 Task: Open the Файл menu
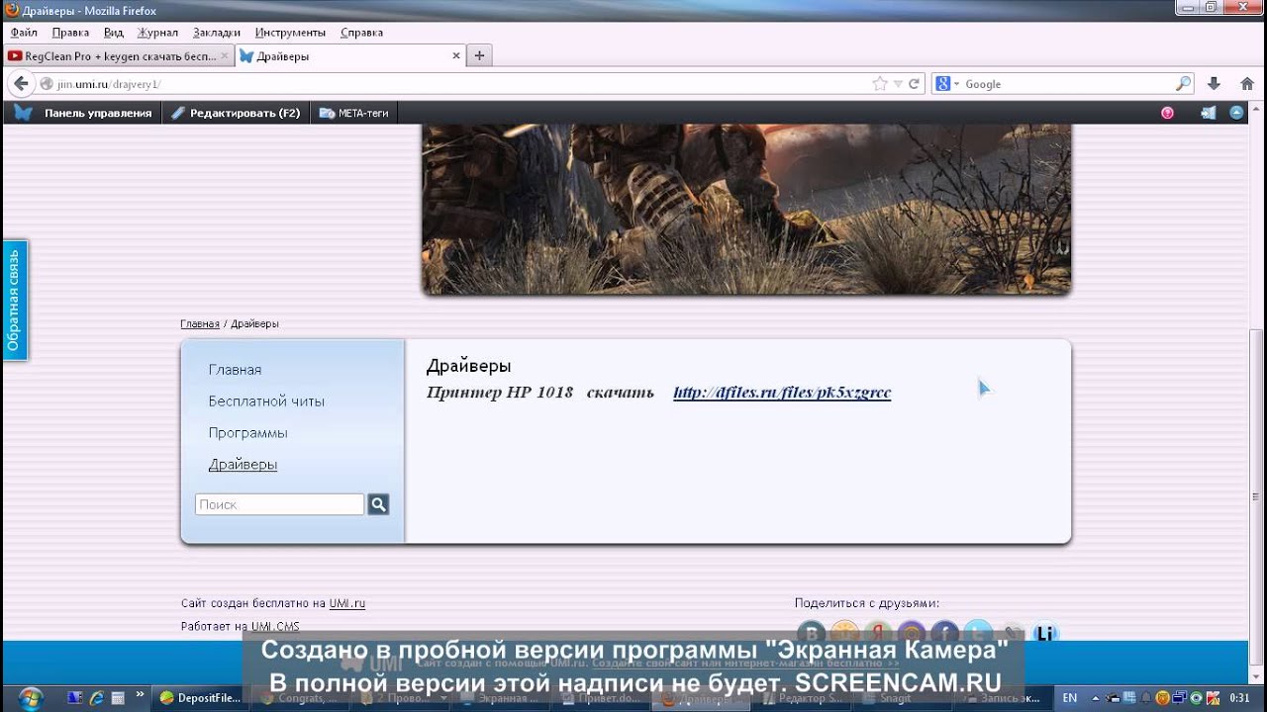(24, 33)
